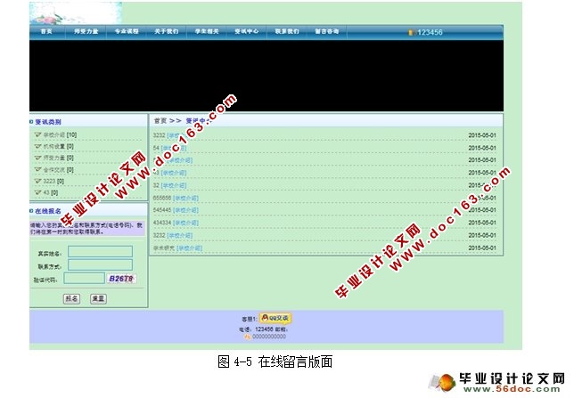The height and width of the screenshot is (398, 574).
Task: Refresh the B26T8 captcha image
Action: [121, 279]
